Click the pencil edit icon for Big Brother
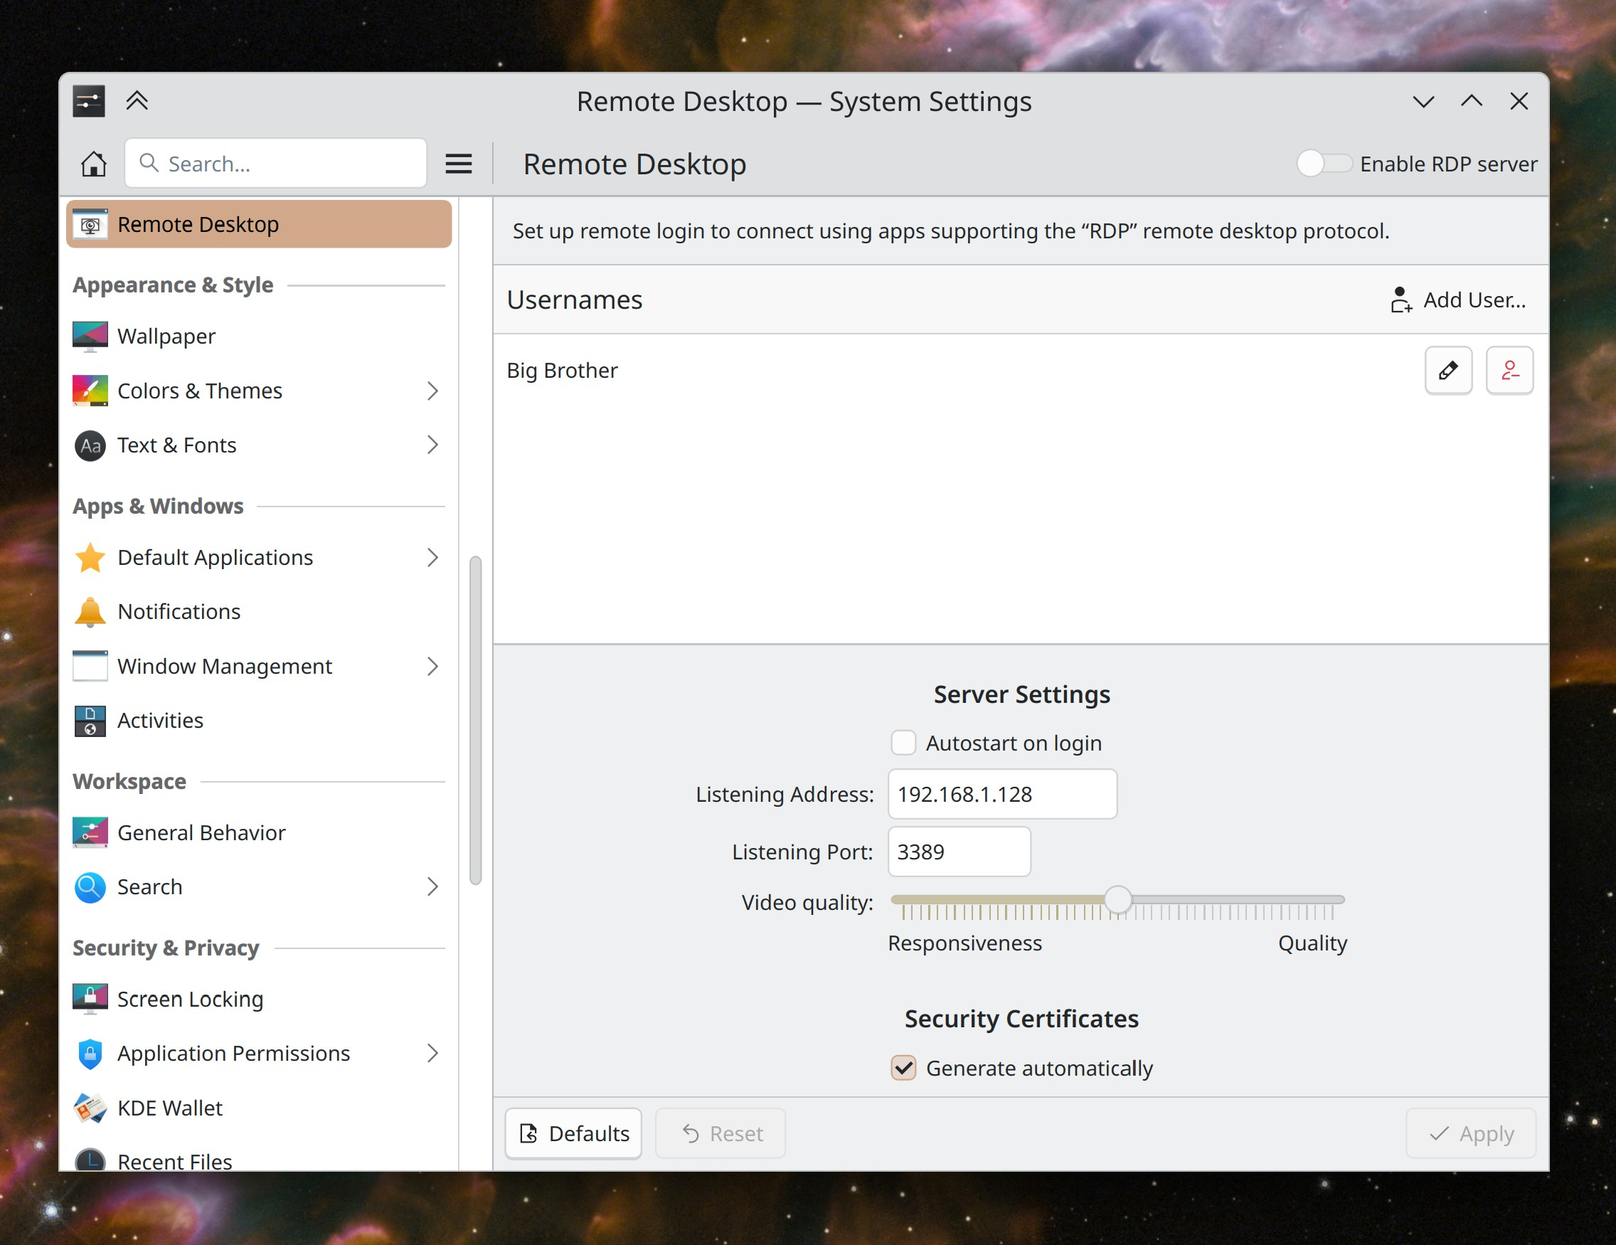1616x1245 pixels. 1447,370
